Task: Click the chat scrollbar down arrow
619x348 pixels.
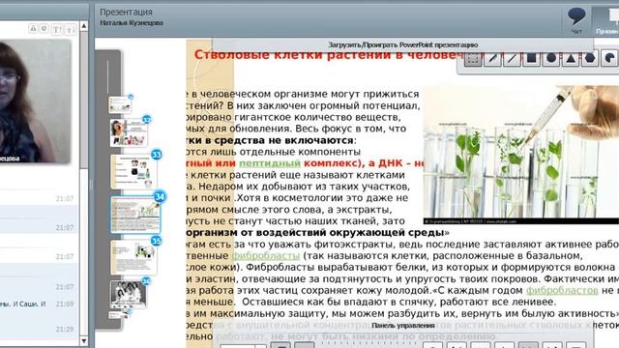Action: (84, 340)
